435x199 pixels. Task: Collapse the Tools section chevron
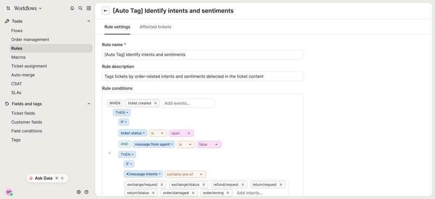[x=89, y=21]
